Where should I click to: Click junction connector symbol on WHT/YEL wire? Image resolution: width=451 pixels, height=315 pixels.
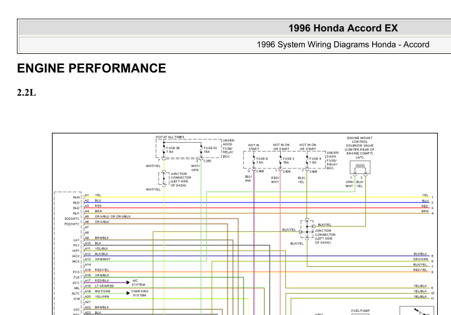tap(164, 179)
